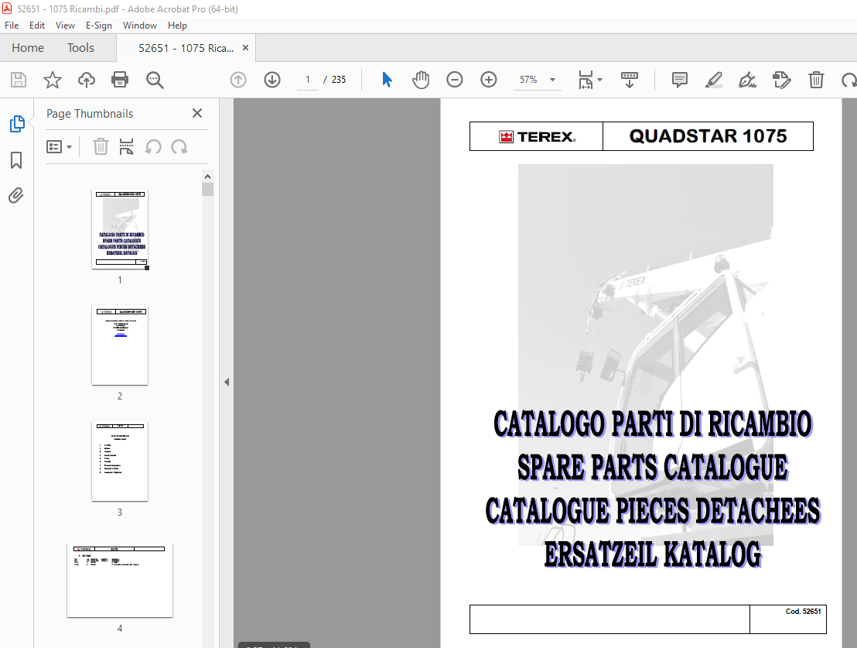The width and height of the screenshot is (857, 648).
Task: Open Find text magnifier icon
Action: pyautogui.click(x=155, y=80)
